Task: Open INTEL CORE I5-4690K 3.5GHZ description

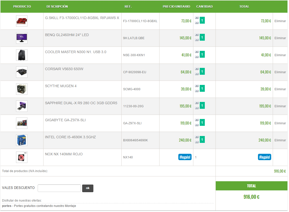Action: 70,137
